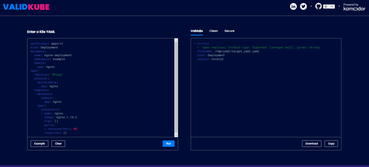Load the Example YAML
Viewport: 369px width, 167px height.
[39, 144]
